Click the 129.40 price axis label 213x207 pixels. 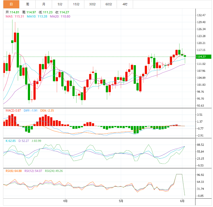[201, 22]
